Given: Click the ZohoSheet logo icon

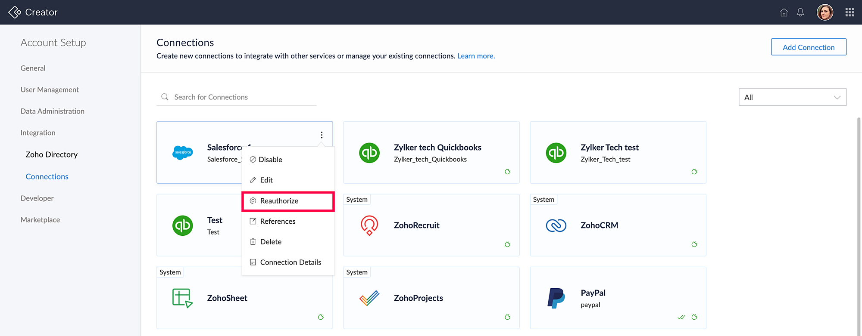Looking at the screenshot, I should 183,298.
